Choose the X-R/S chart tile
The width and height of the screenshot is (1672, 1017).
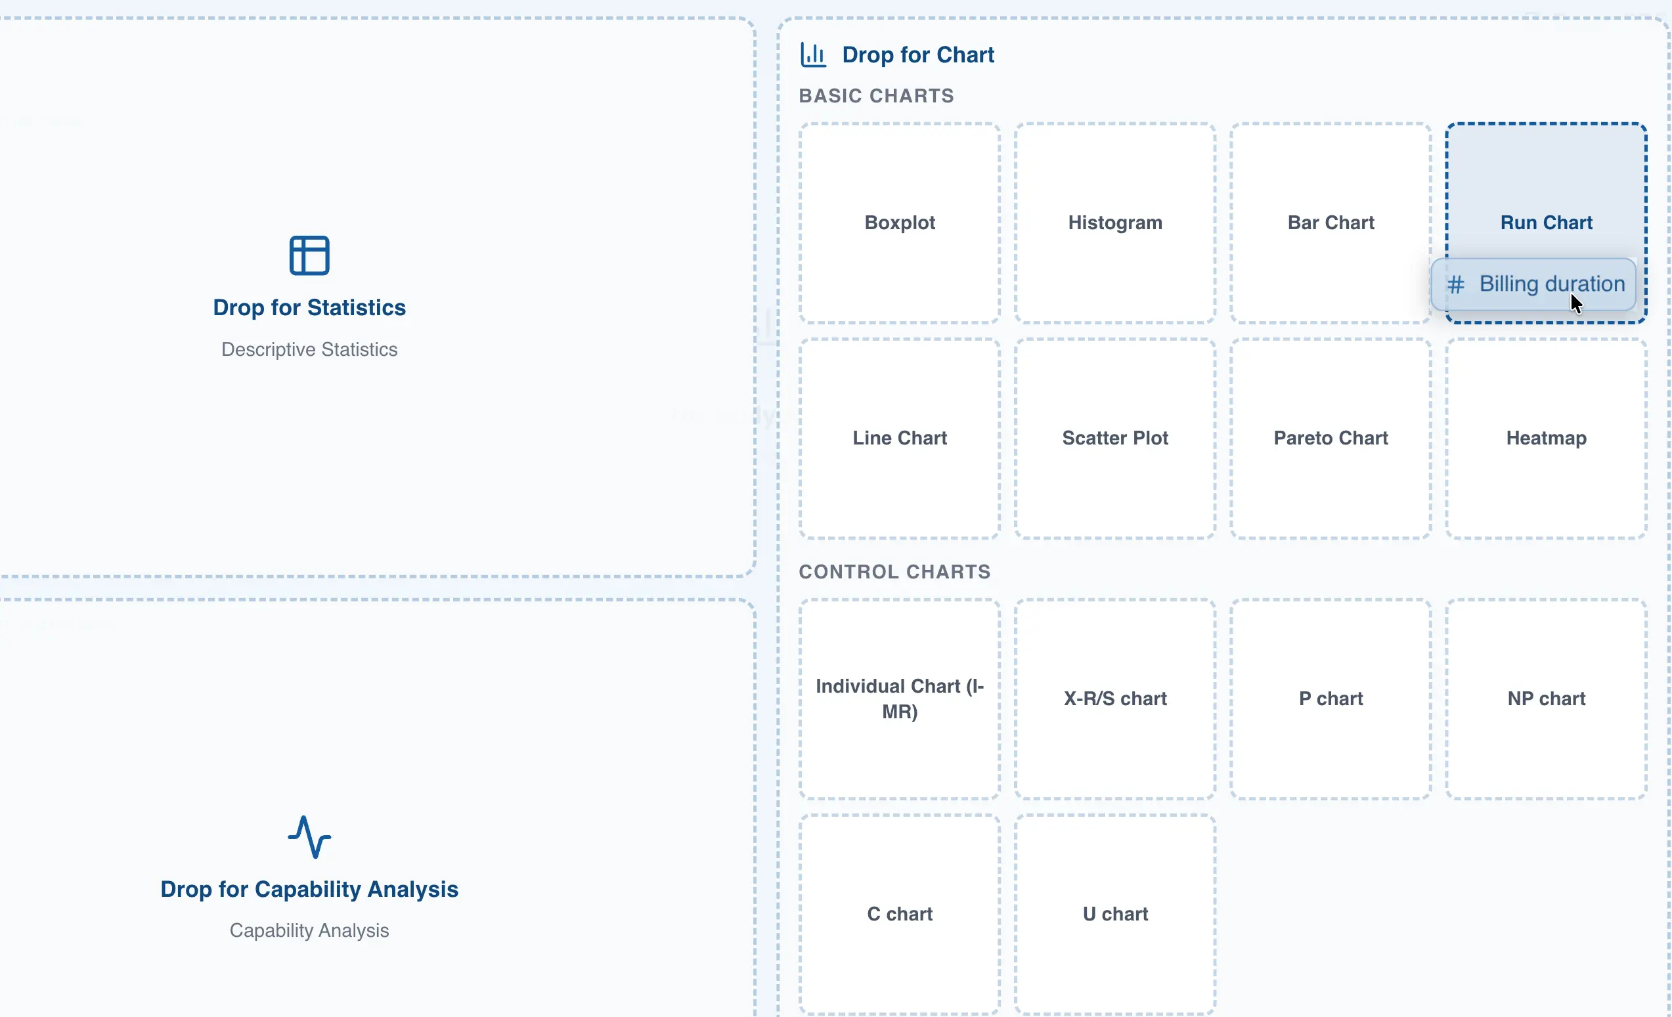pyautogui.click(x=1115, y=699)
